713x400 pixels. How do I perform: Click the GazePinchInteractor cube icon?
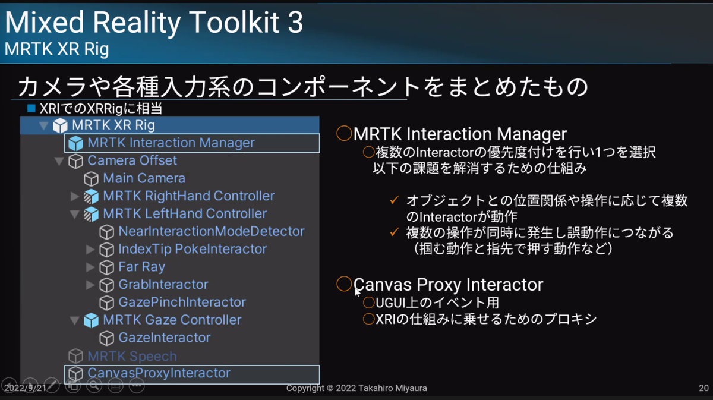(106, 303)
